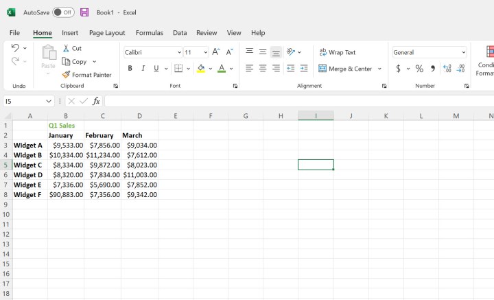The image size is (494, 300).
Task: Click the Percent Style icon
Action: click(419, 69)
